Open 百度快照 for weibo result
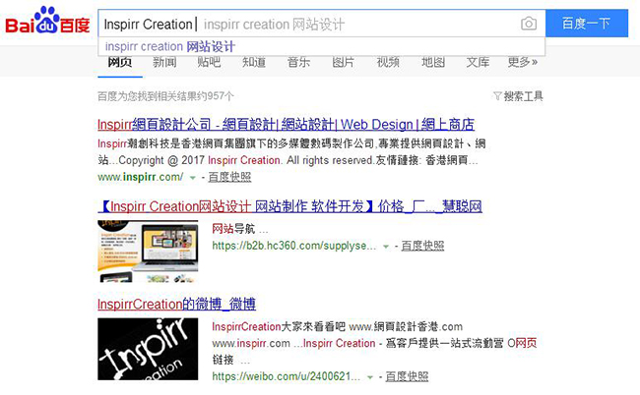This screenshot has height=395, width=640. pyautogui.click(x=407, y=376)
